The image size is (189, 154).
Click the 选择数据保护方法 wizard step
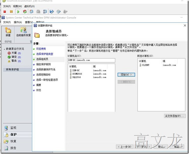coord(46,69)
